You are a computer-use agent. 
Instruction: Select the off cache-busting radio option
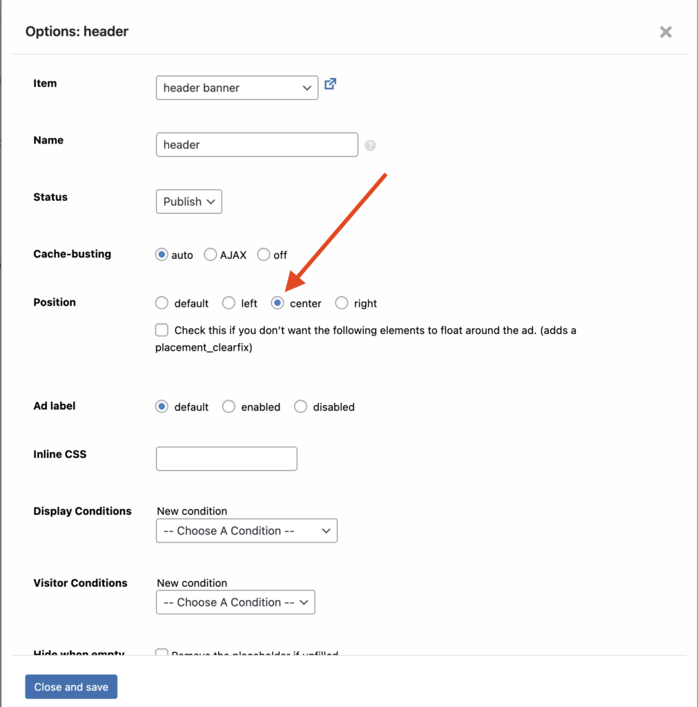264,255
